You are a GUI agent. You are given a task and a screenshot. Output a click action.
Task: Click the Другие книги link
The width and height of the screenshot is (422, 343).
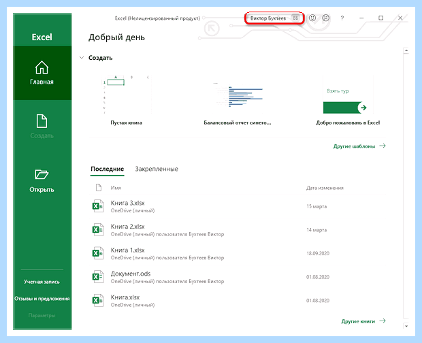(358, 321)
